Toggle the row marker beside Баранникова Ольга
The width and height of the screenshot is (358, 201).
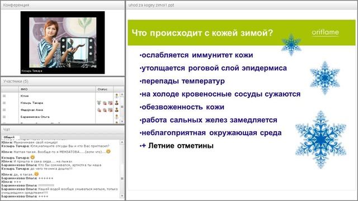point(4,117)
